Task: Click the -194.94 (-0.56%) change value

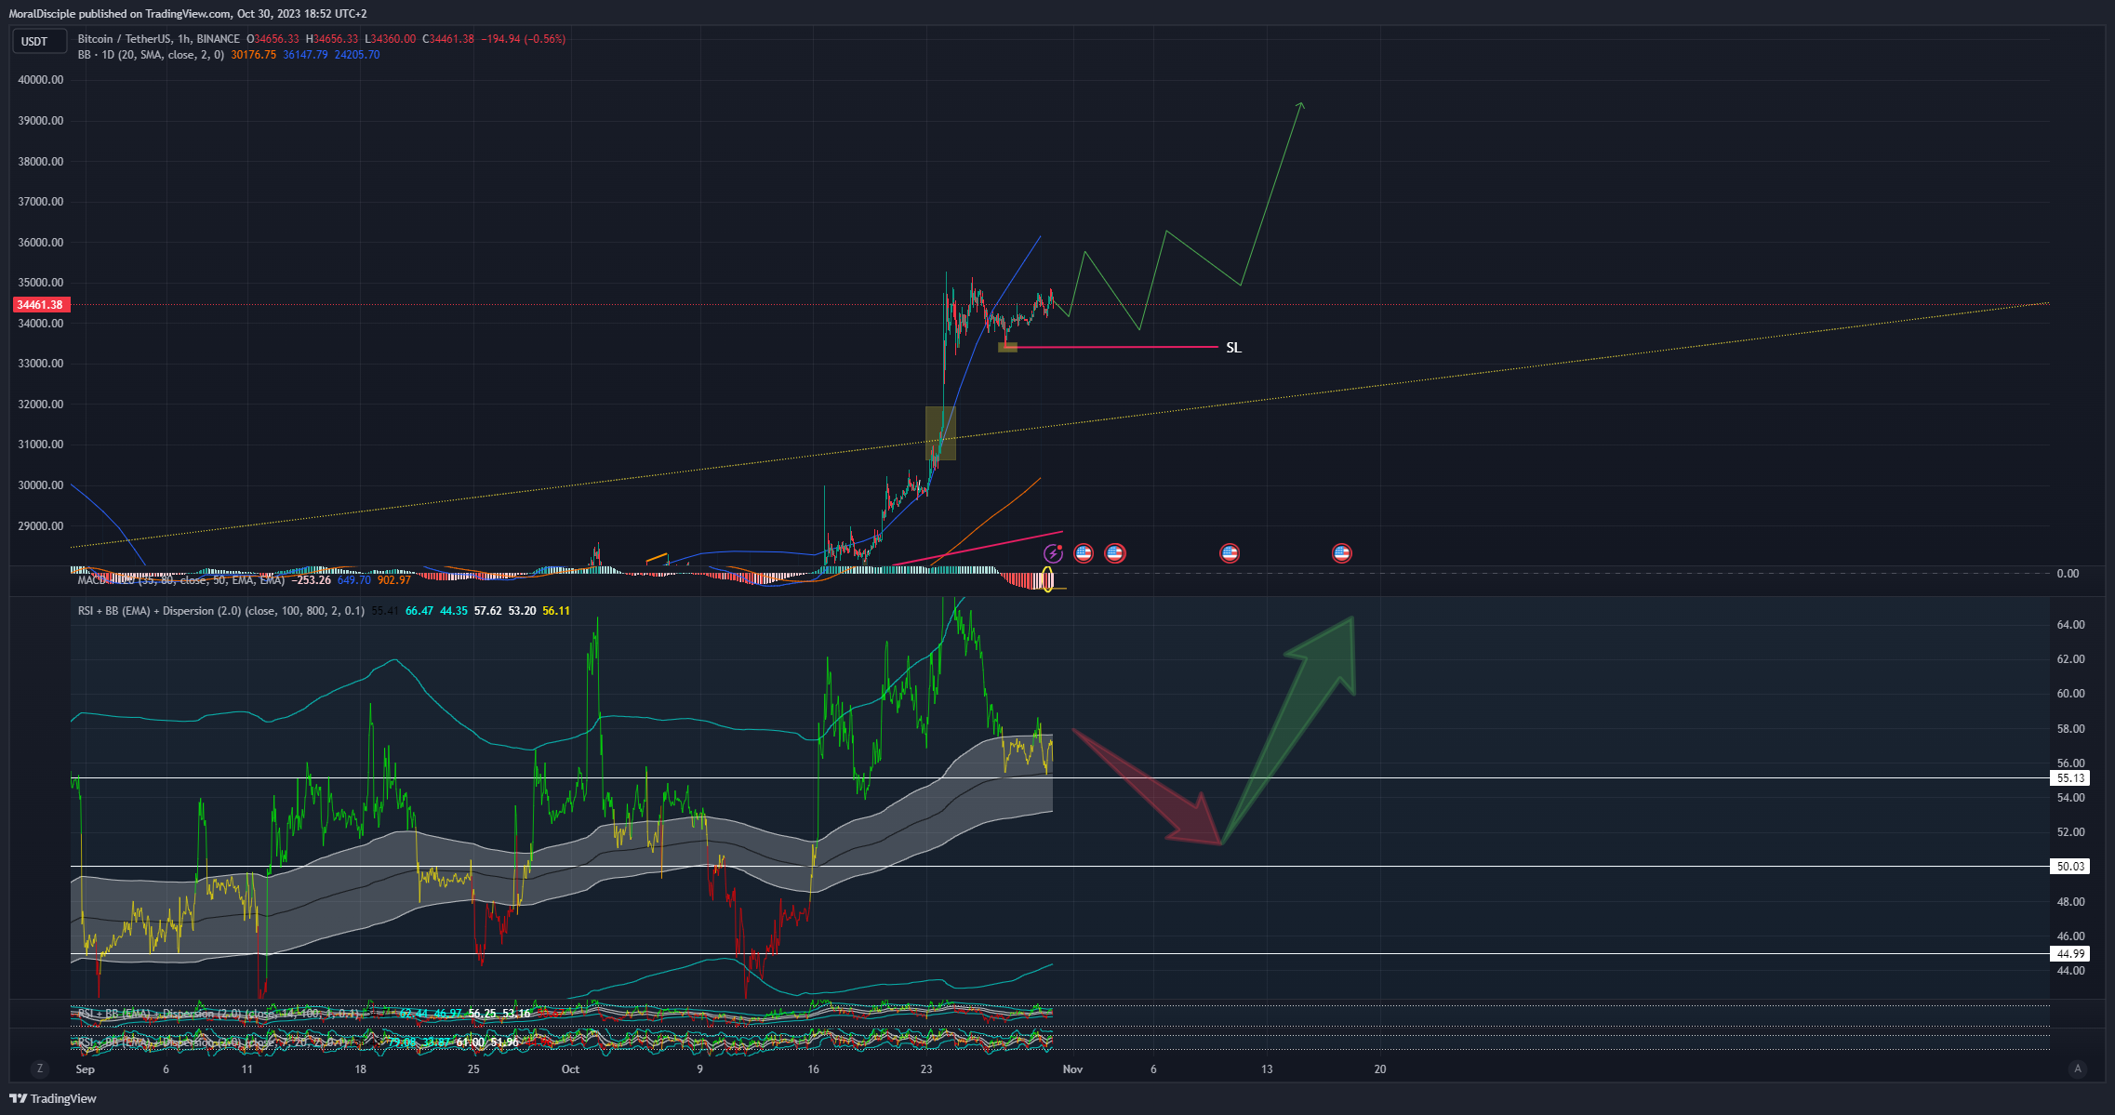Action: [x=524, y=39]
